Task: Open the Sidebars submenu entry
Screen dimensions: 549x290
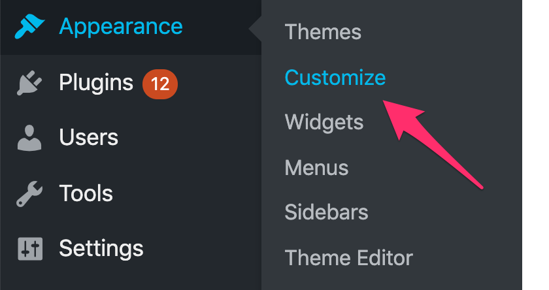Action: tap(326, 212)
